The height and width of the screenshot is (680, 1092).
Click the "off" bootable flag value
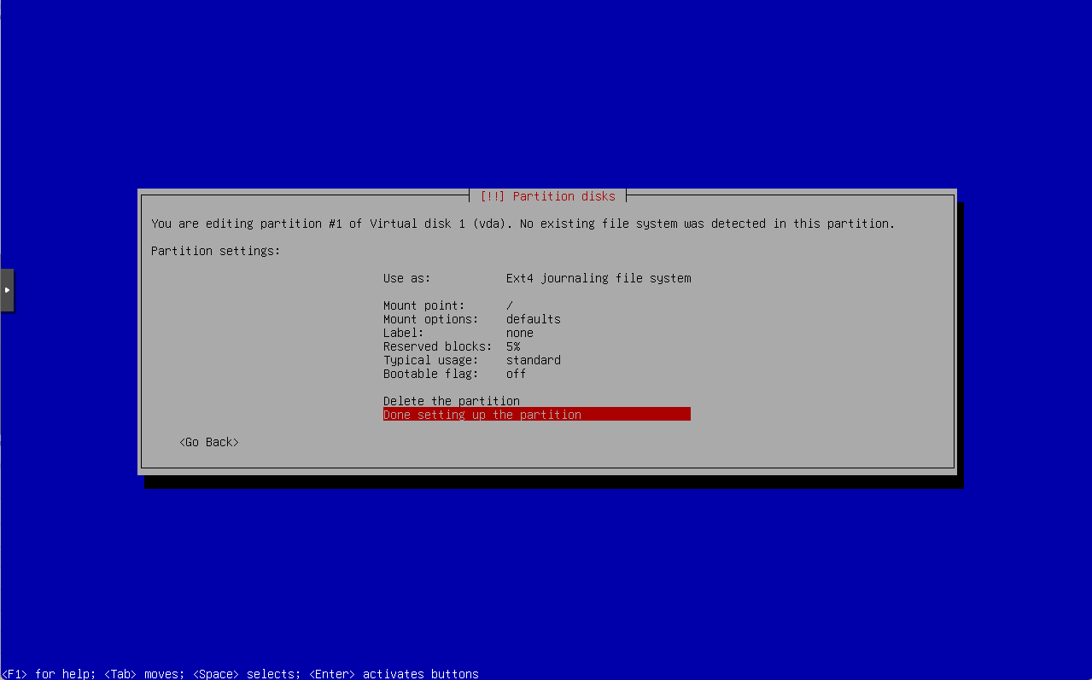pos(516,373)
